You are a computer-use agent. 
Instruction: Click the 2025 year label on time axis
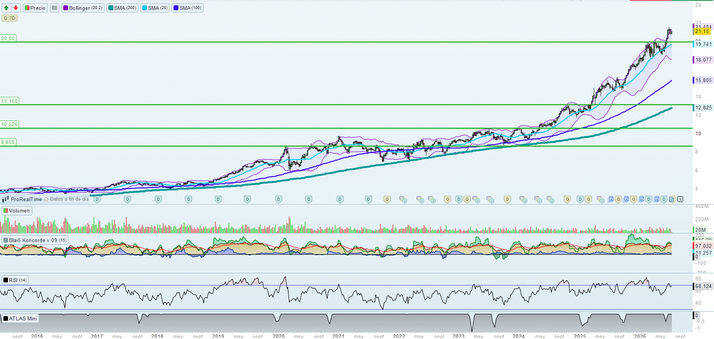[580, 336]
